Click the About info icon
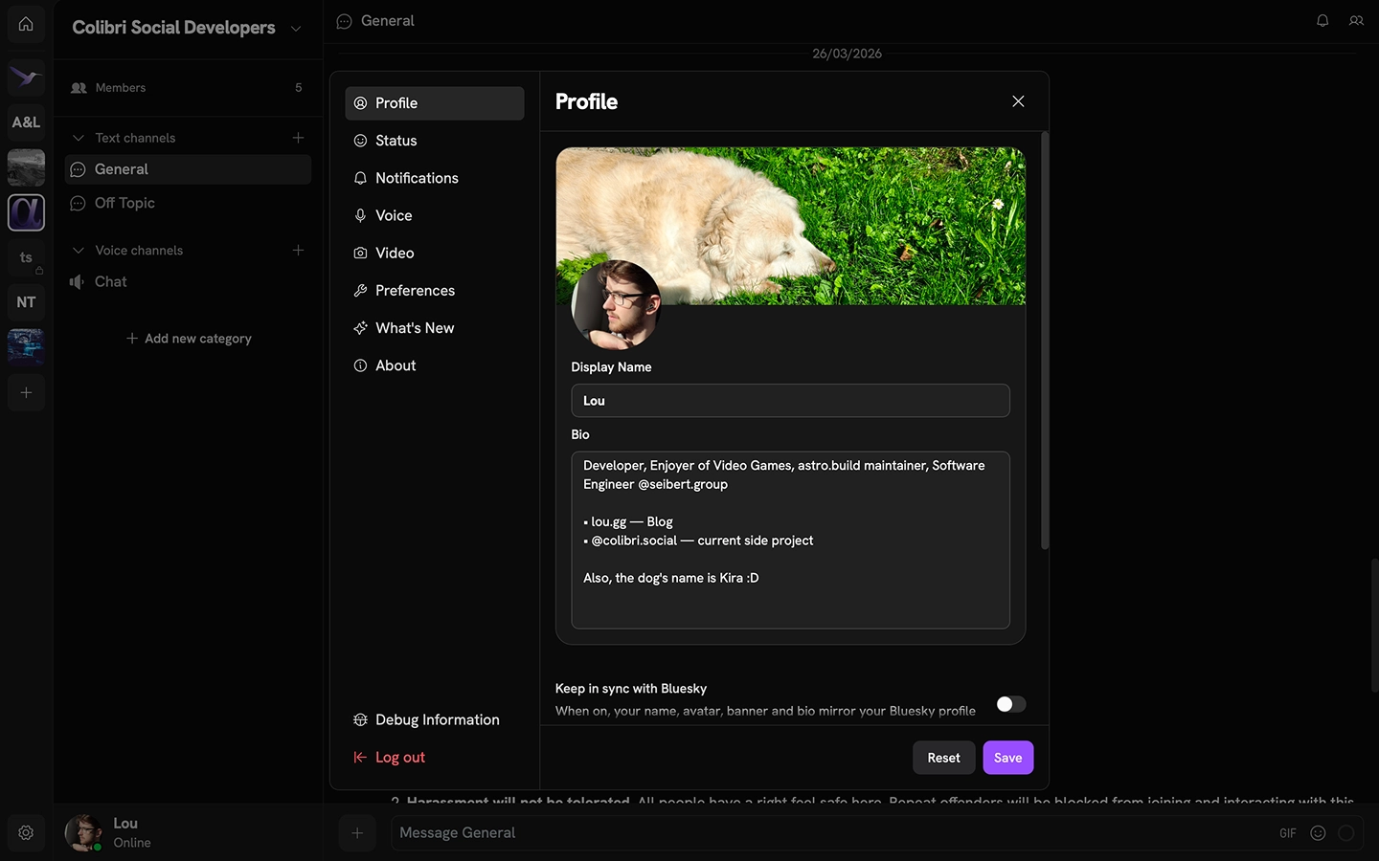 (360, 365)
